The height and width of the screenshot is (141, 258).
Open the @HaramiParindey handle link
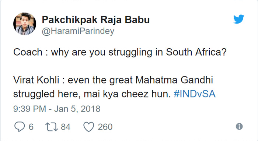click(x=78, y=31)
